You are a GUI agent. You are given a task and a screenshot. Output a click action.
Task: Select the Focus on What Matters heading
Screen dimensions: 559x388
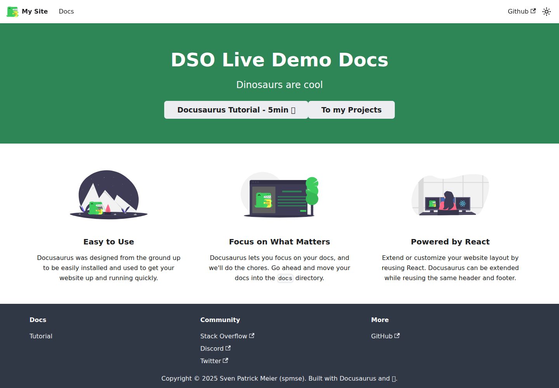(279, 242)
